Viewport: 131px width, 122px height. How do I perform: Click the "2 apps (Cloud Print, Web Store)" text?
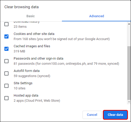pyautogui.click(x=37, y=101)
